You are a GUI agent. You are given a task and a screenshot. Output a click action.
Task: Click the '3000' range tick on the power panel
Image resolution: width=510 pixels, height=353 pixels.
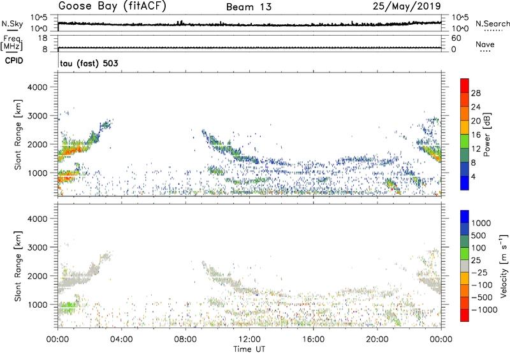click(x=37, y=116)
